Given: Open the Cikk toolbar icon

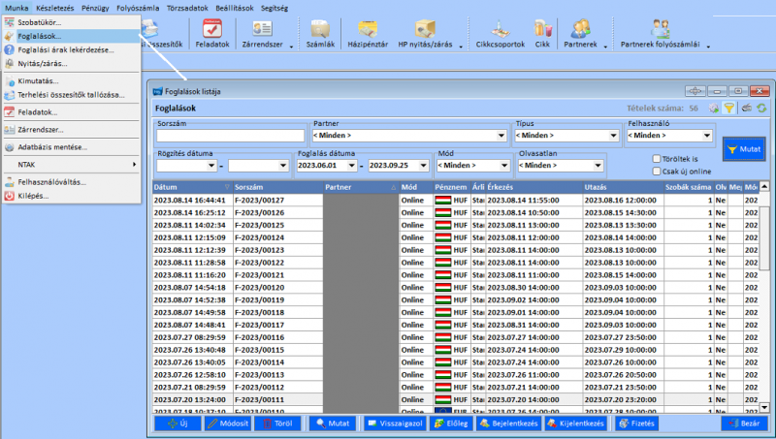Looking at the screenshot, I should pyautogui.click(x=542, y=34).
